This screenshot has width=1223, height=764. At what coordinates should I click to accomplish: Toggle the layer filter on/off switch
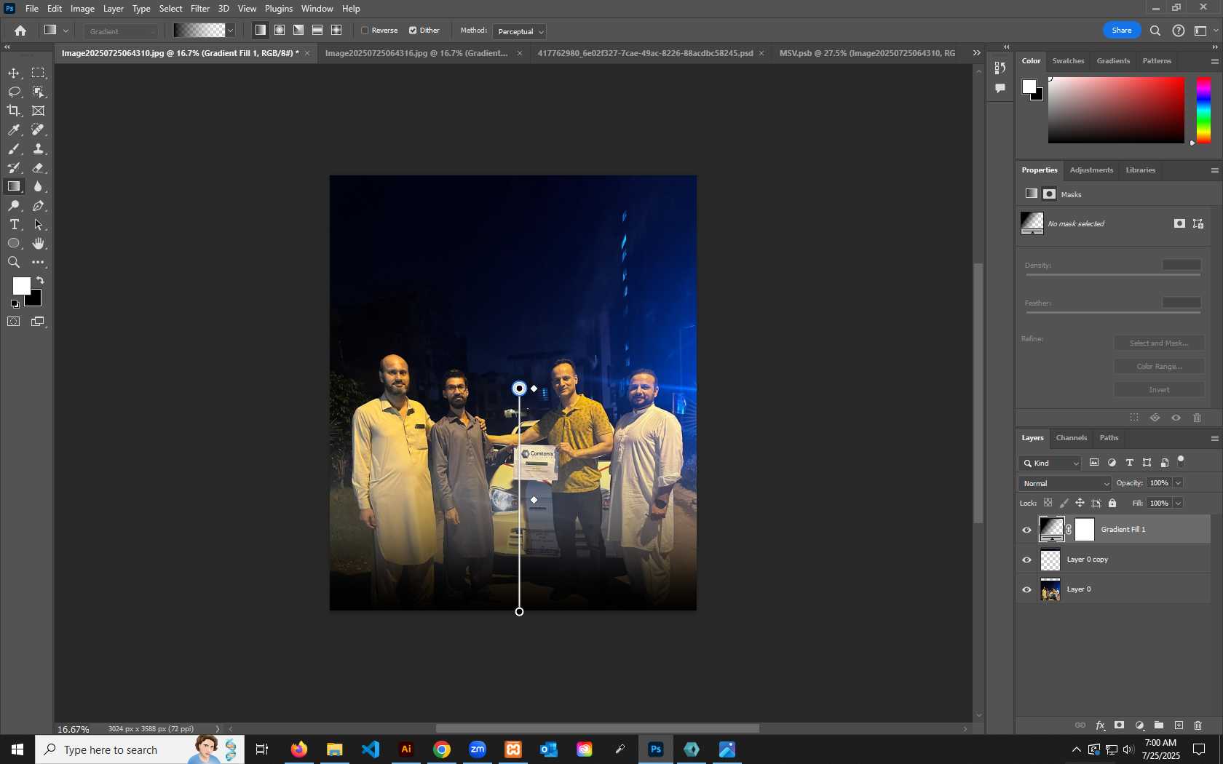point(1181,461)
